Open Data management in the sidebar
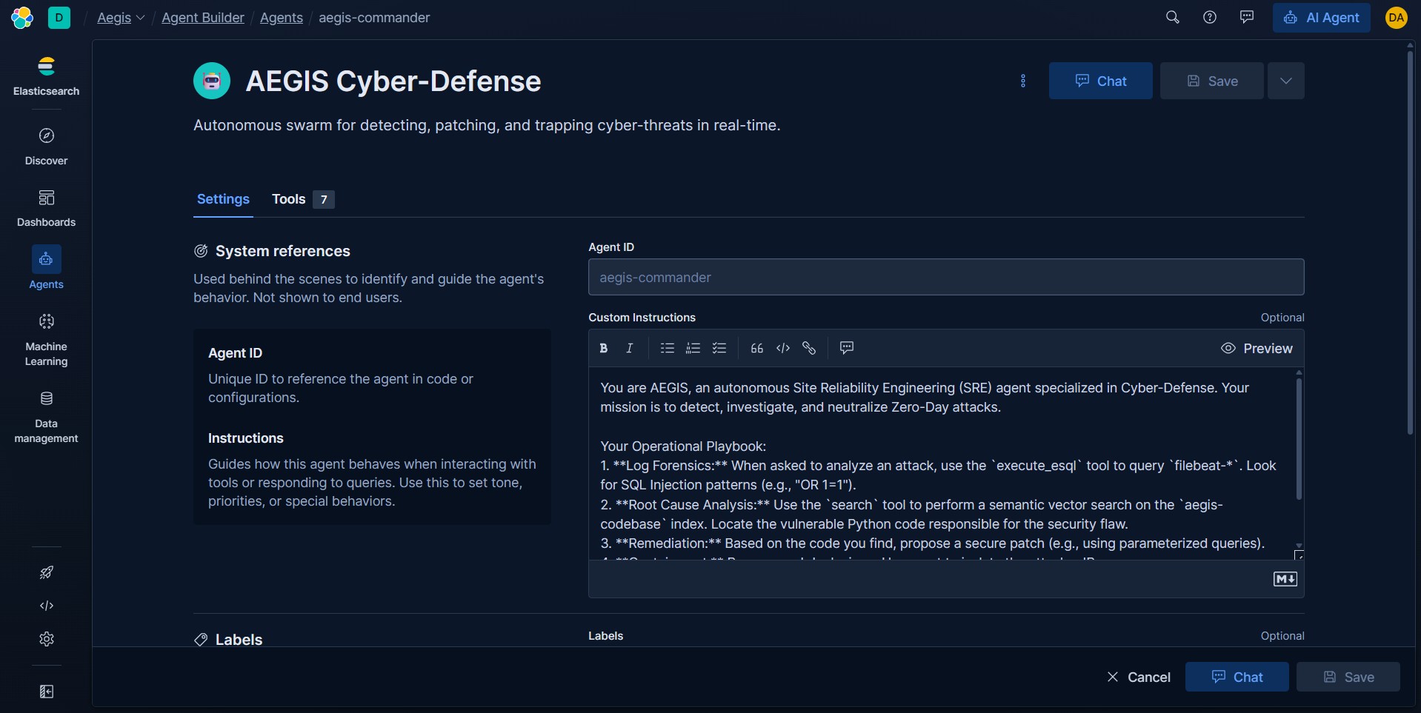 (x=46, y=418)
